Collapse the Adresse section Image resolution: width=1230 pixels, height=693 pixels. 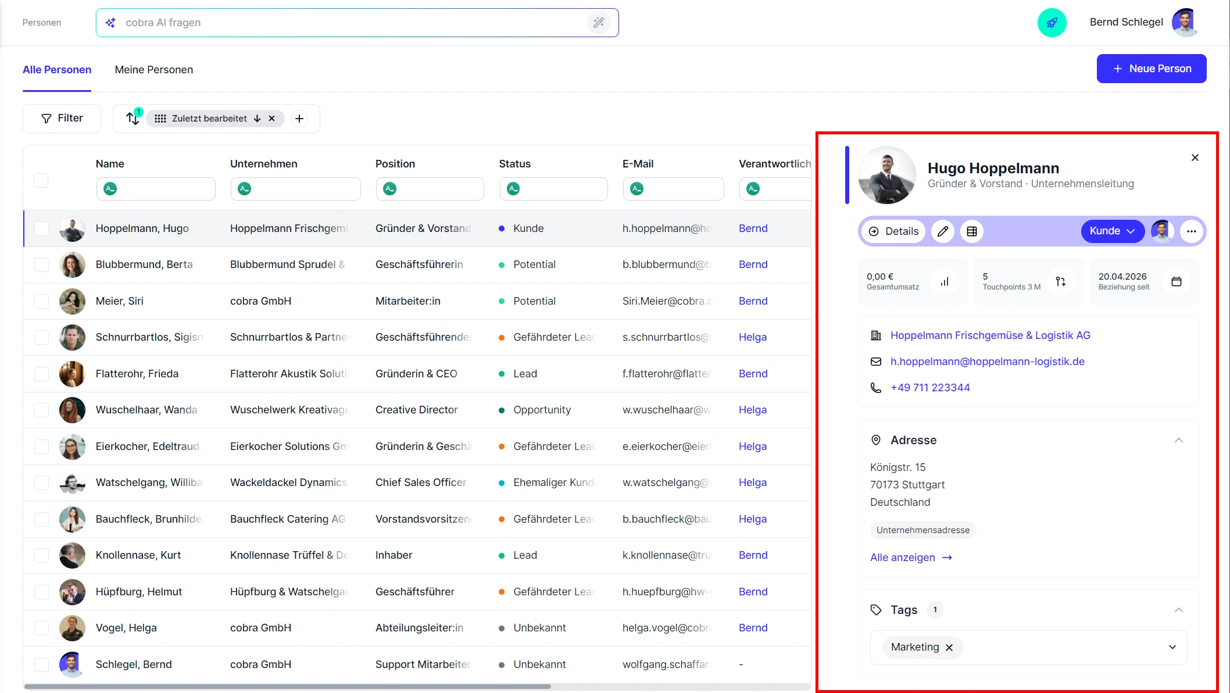[1179, 440]
